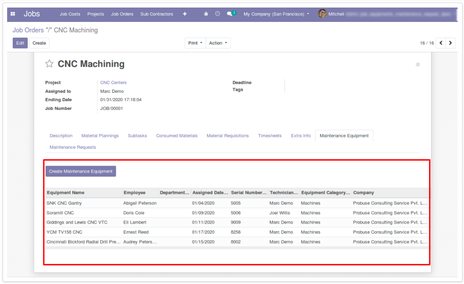This screenshot has width=464, height=284.
Task: Sort by Equipment Name column header
Action: [x=66, y=193]
